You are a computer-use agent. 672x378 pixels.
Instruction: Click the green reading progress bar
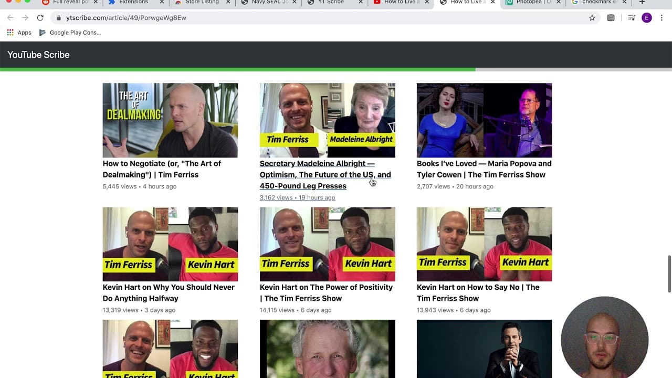point(237,69)
